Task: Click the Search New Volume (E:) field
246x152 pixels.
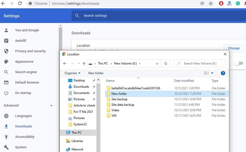Action: tap(200, 63)
